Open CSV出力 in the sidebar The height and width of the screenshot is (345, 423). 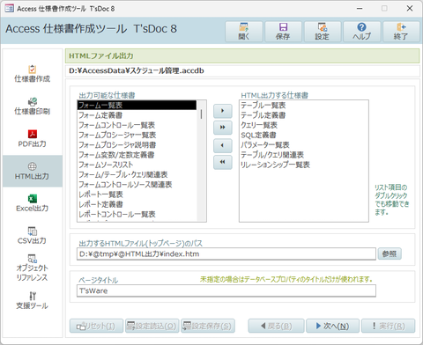pyautogui.click(x=33, y=236)
